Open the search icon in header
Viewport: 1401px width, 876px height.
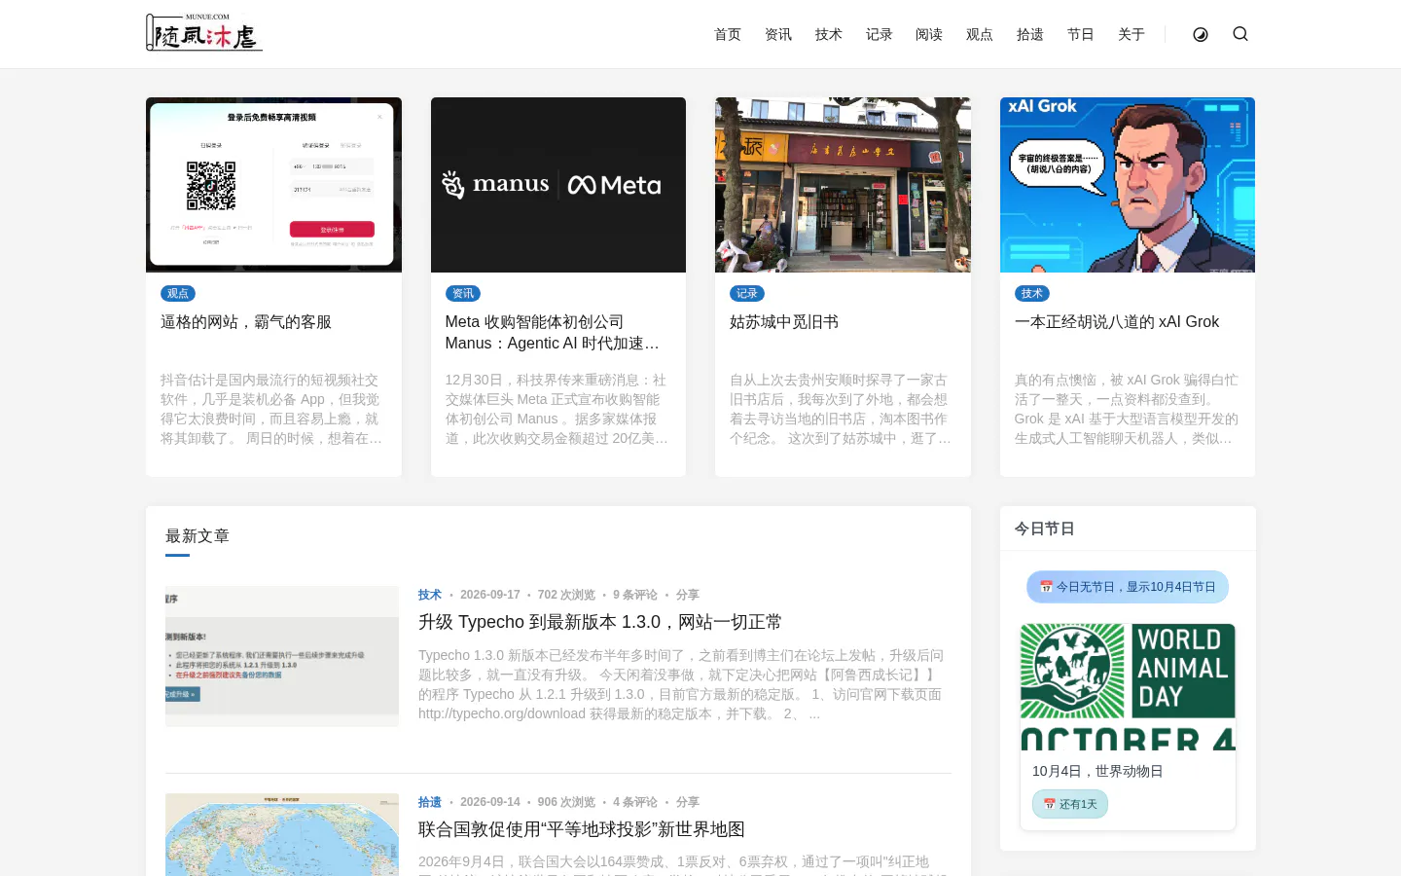point(1240,34)
